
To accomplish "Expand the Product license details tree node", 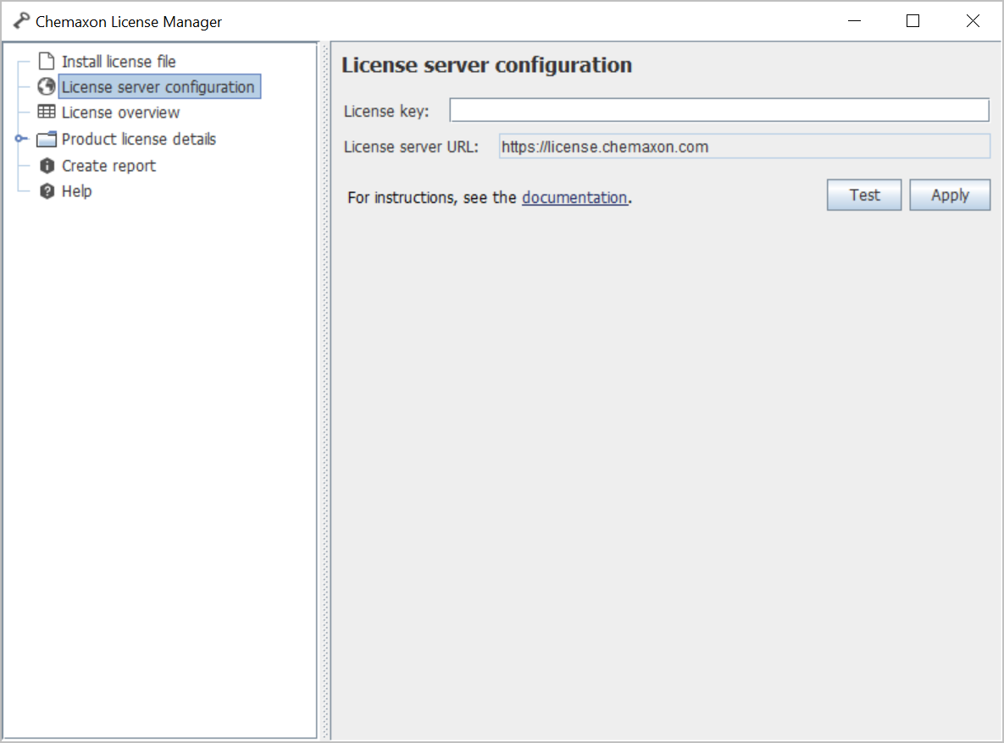I will (x=19, y=140).
